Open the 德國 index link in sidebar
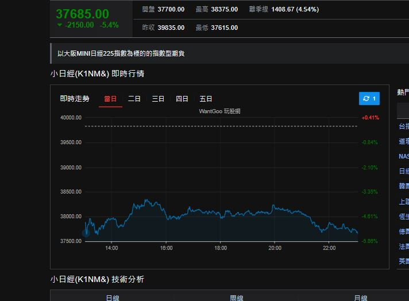 (404, 231)
